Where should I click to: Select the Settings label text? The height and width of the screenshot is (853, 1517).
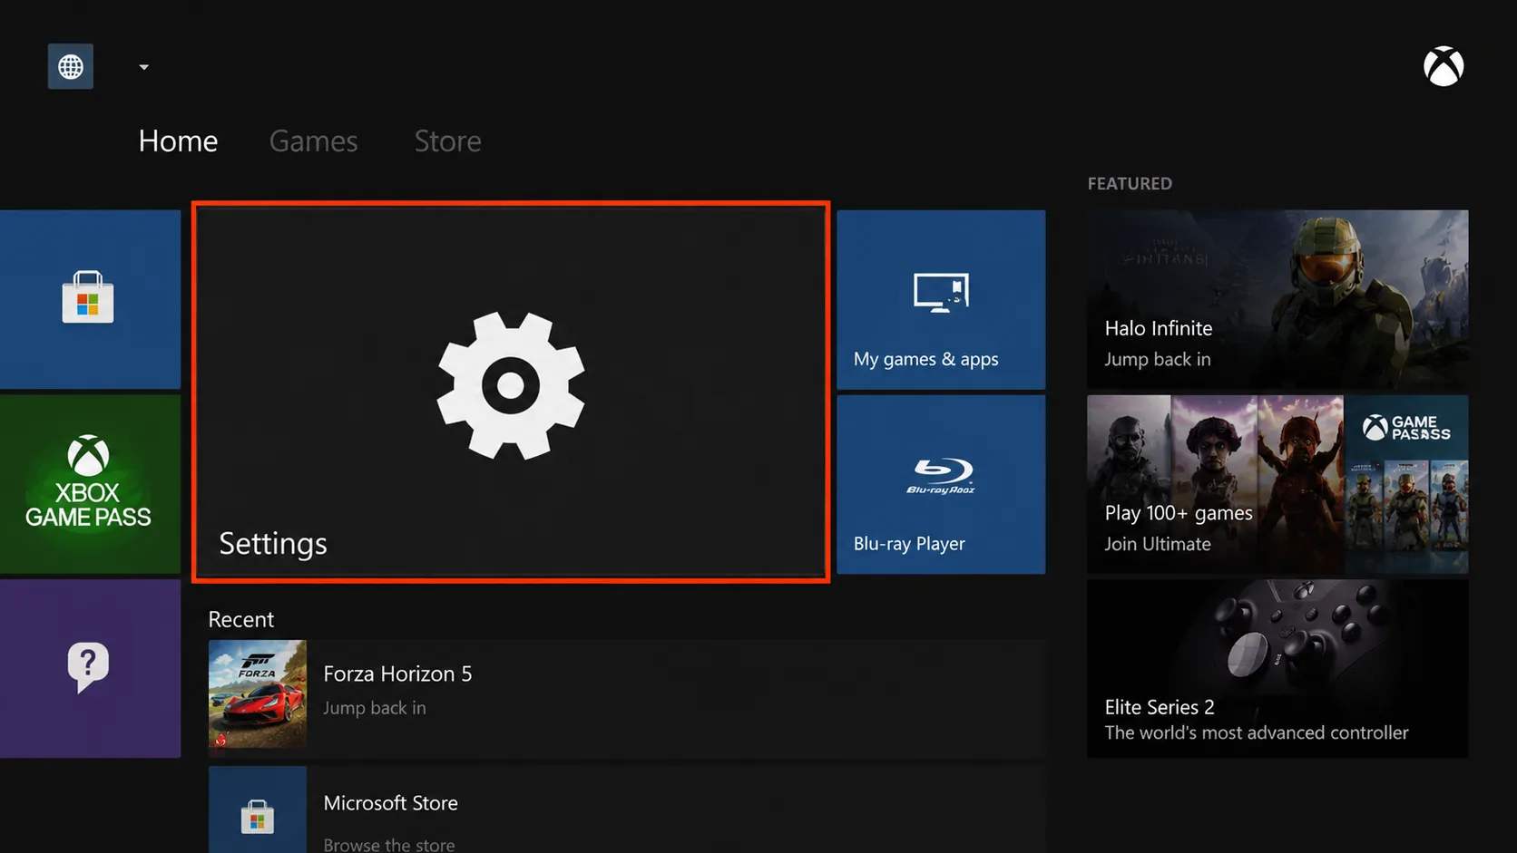tap(273, 543)
